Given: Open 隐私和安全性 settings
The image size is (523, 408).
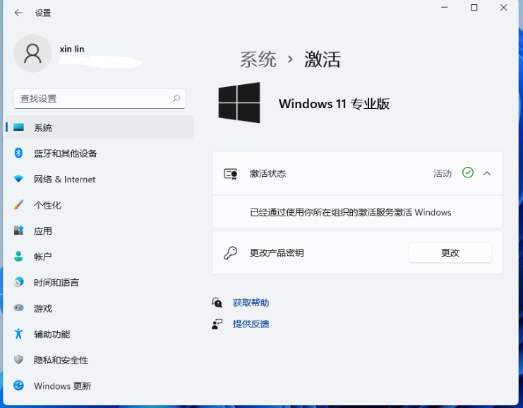Looking at the screenshot, I should pyautogui.click(x=100, y=359).
